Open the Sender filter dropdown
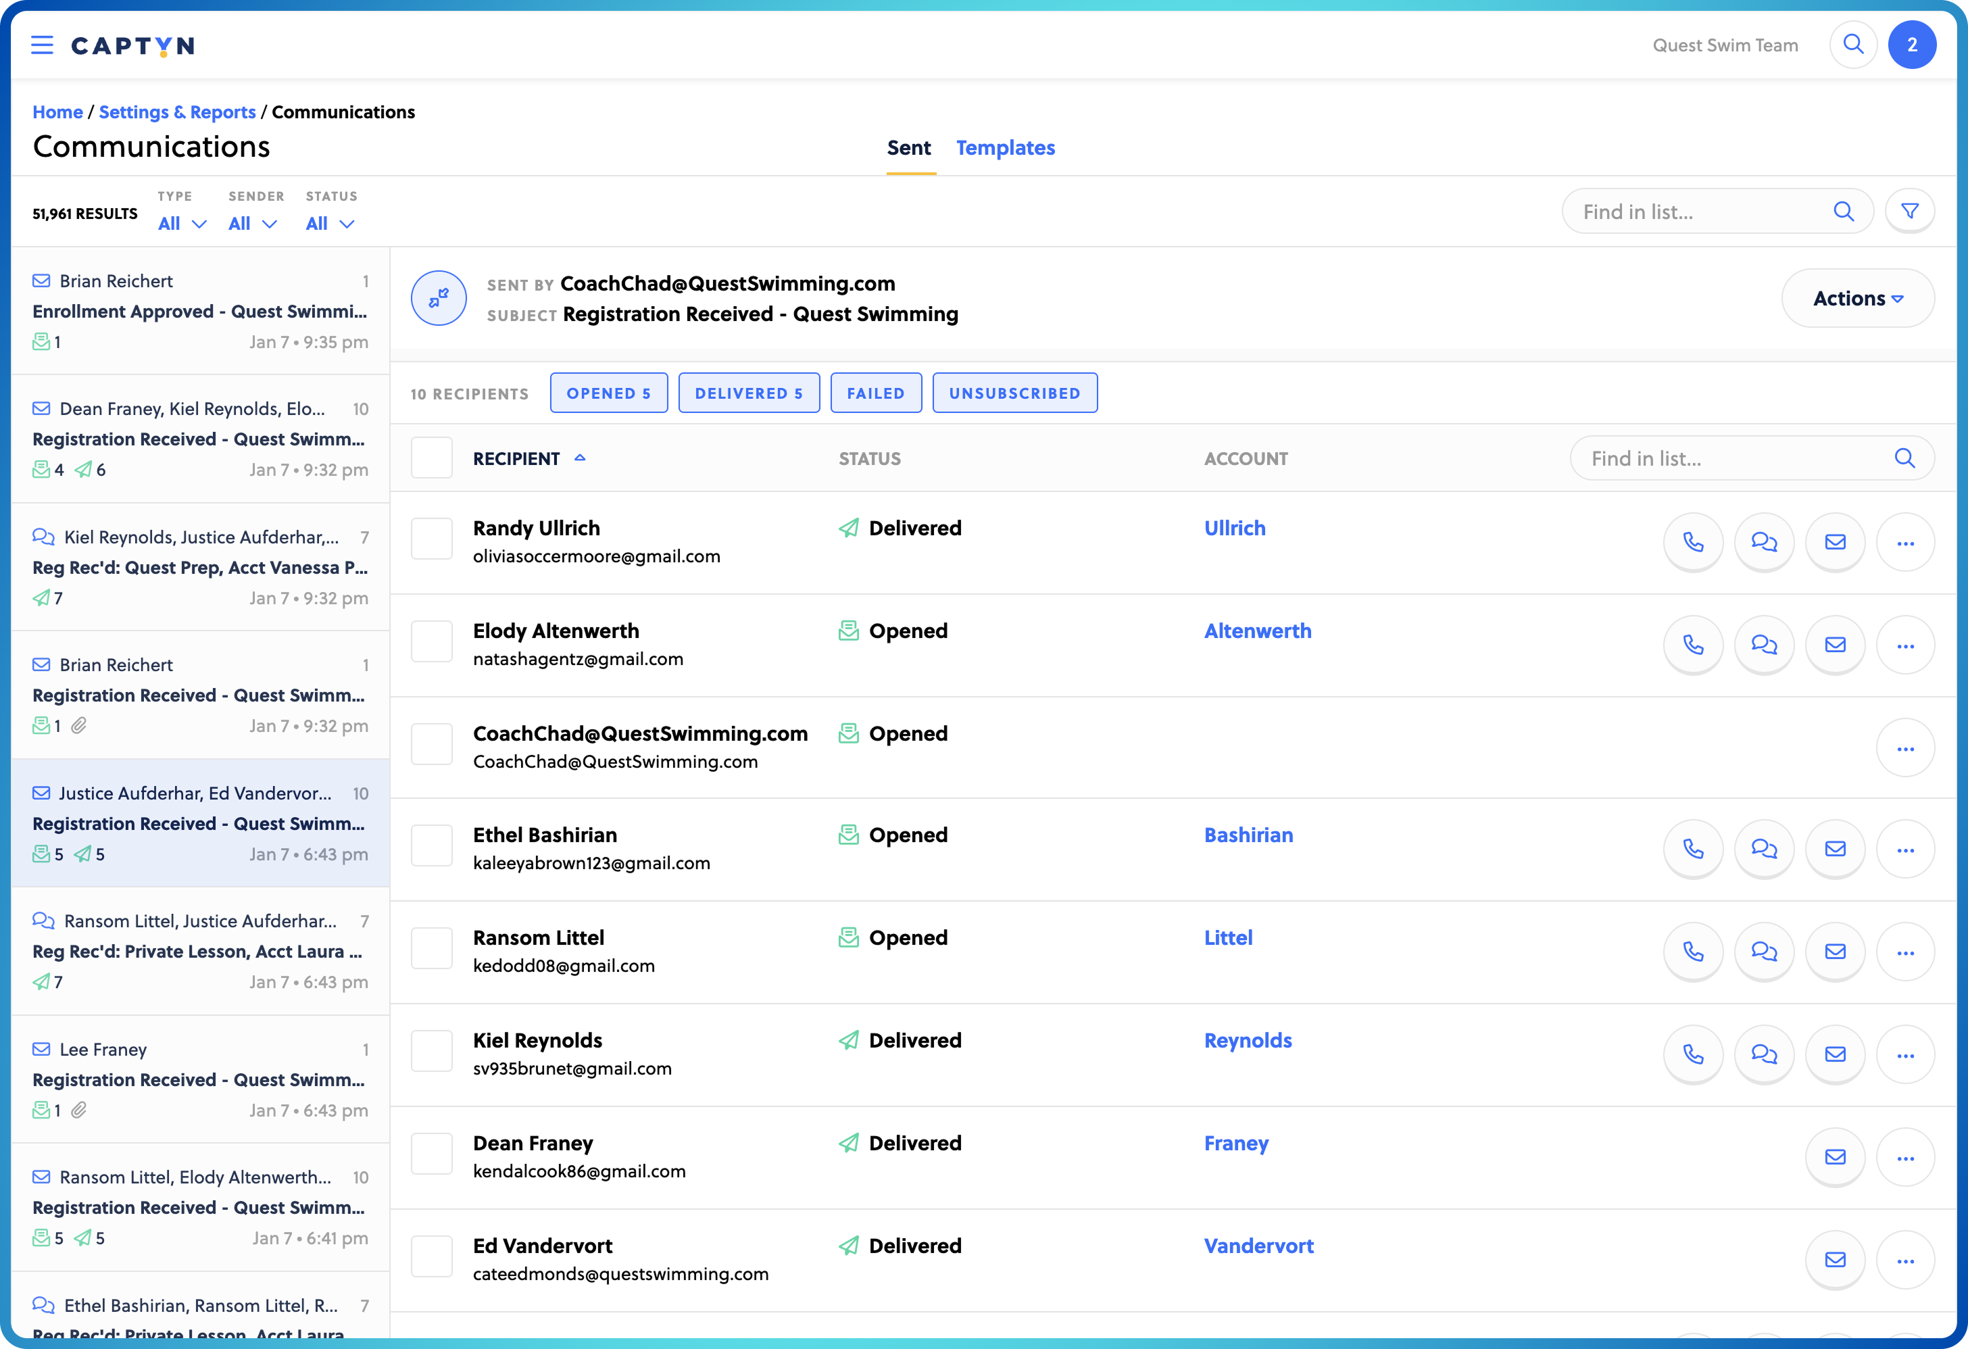The width and height of the screenshot is (1968, 1349). [251, 224]
